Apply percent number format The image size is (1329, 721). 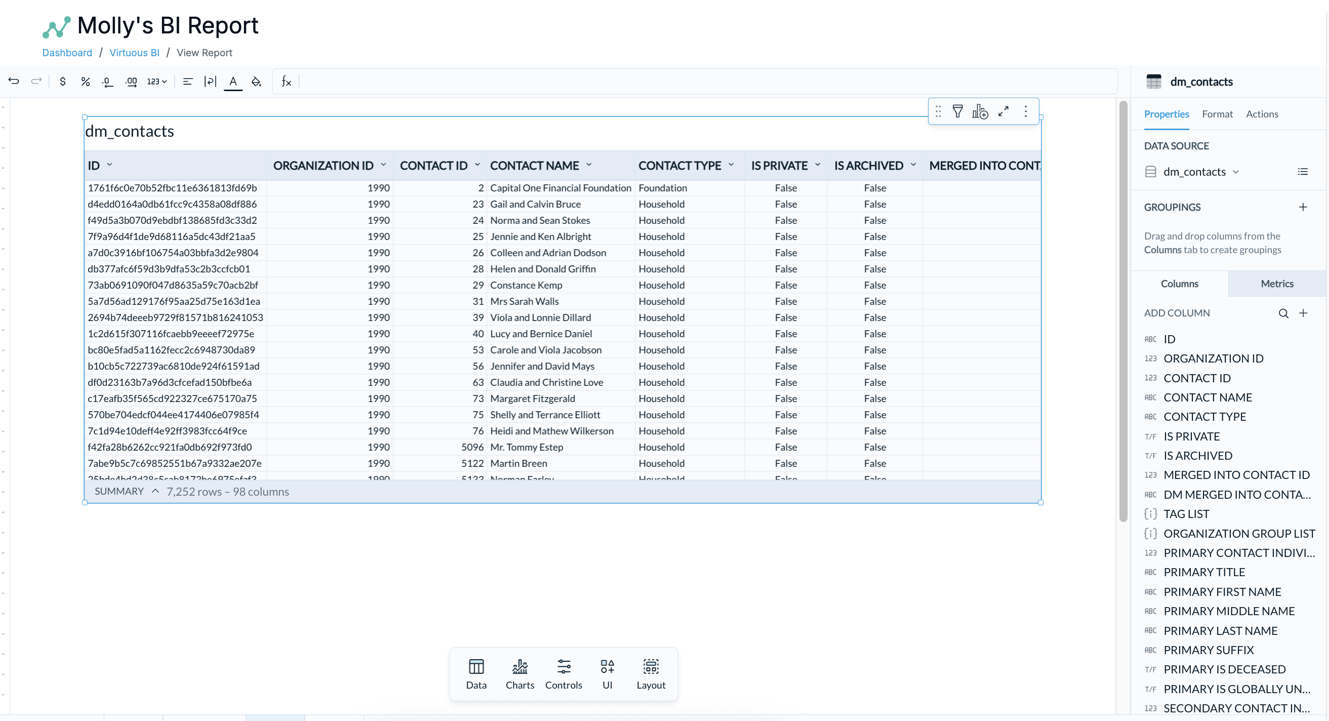(x=85, y=81)
